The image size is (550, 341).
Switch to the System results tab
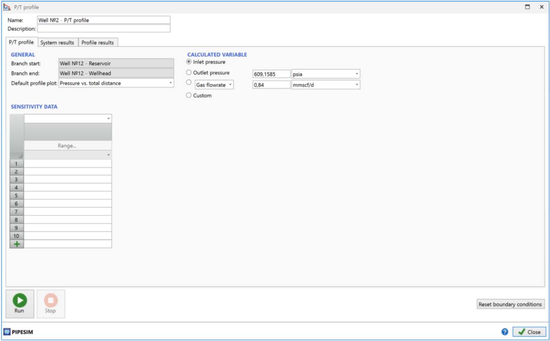(x=57, y=43)
